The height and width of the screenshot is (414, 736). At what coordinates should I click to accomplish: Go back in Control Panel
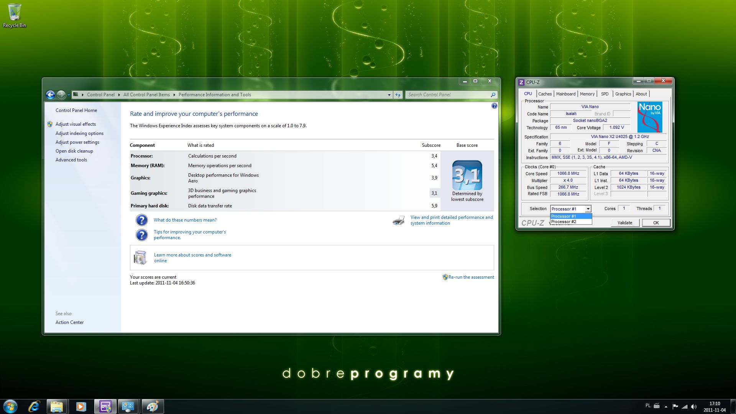tap(50, 95)
